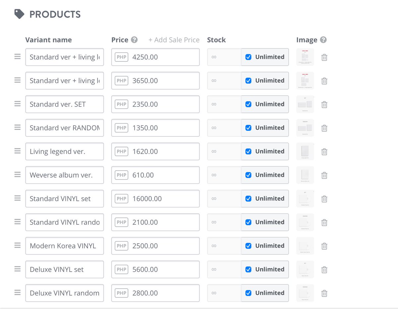The width and height of the screenshot is (398, 309).
Task: Edit the Standard ver. SET name field
Action: 65,104
